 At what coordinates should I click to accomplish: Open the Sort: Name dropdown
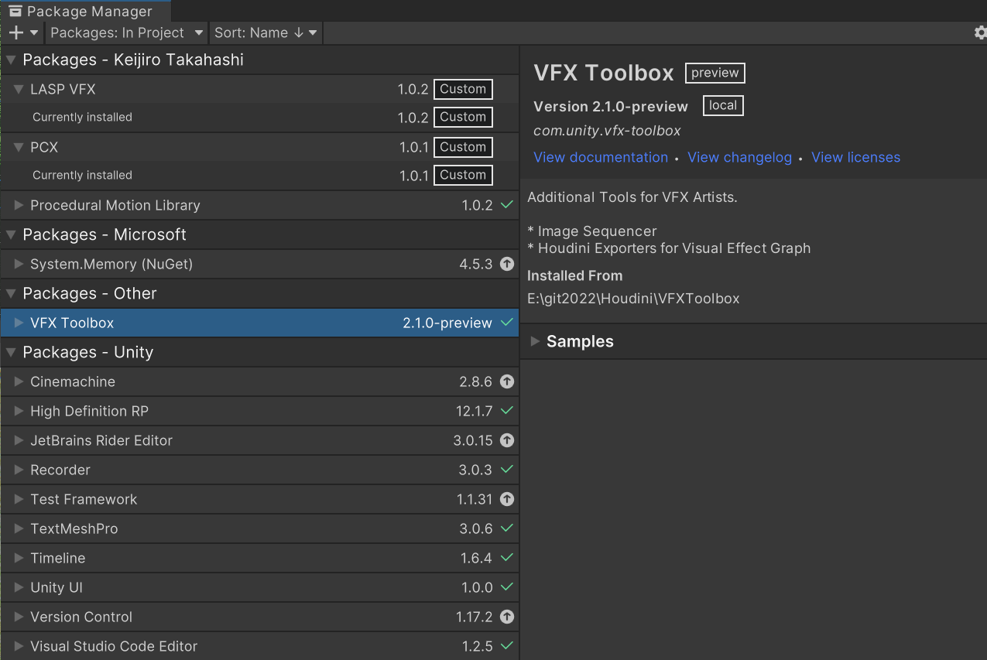pyautogui.click(x=266, y=32)
